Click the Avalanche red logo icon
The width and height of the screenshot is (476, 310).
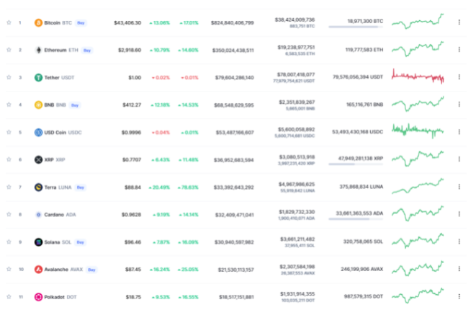click(38, 270)
